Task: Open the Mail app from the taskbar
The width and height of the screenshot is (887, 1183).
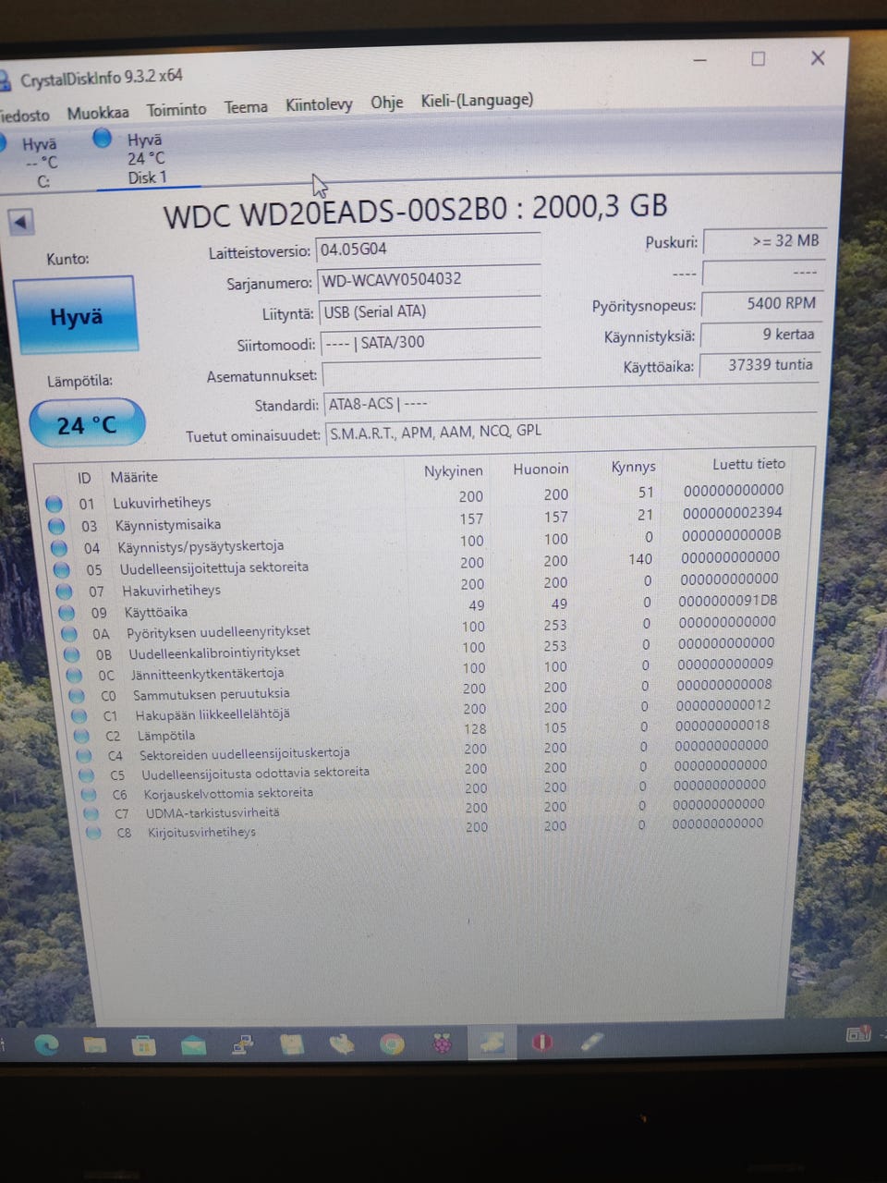Action: (x=193, y=1045)
